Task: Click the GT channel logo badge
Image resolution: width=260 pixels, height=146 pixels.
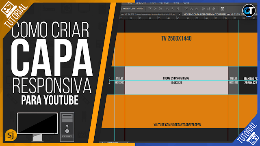Action: click(249, 11)
